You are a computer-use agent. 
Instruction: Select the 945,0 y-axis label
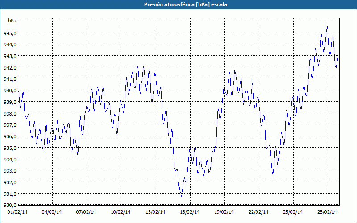click(x=10, y=33)
